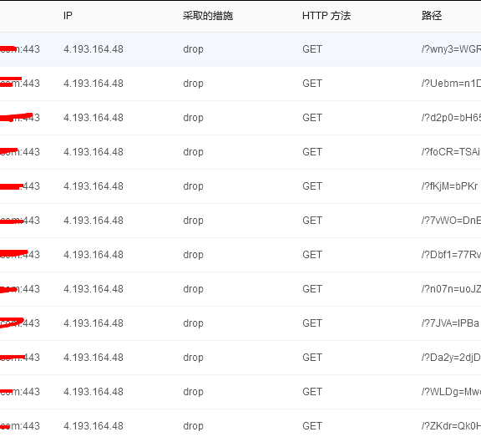481x437 pixels.
Task: Click the drop action in /?Da2y row
Action: (x=193, y=358)
